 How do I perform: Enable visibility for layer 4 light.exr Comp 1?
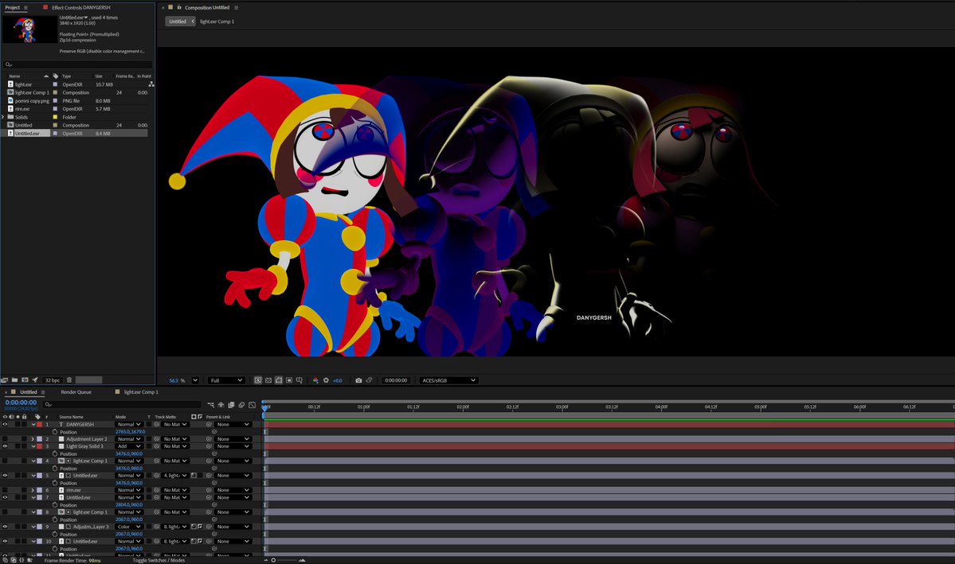[5, 461]
